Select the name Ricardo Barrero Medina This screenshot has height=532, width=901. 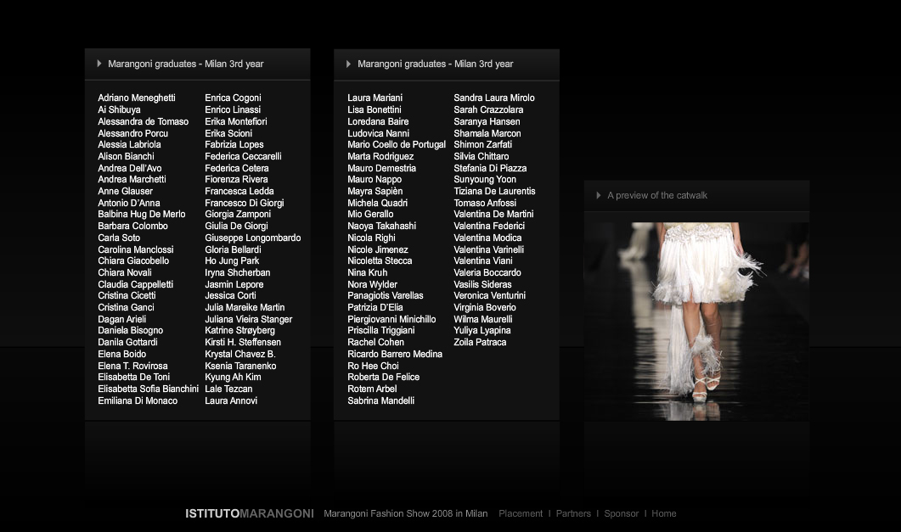coord(395,354)
